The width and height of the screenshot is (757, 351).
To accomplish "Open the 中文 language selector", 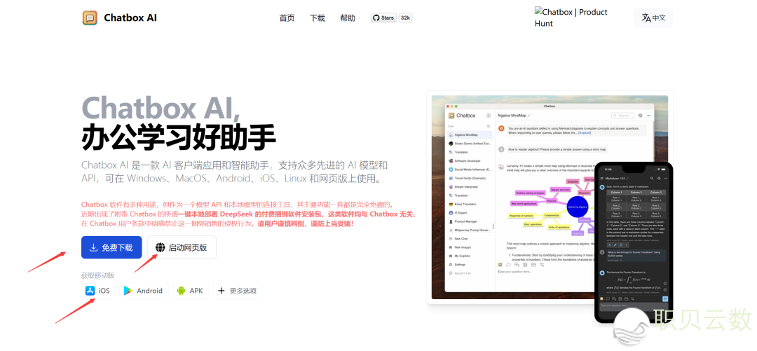I will click(653, 18).
